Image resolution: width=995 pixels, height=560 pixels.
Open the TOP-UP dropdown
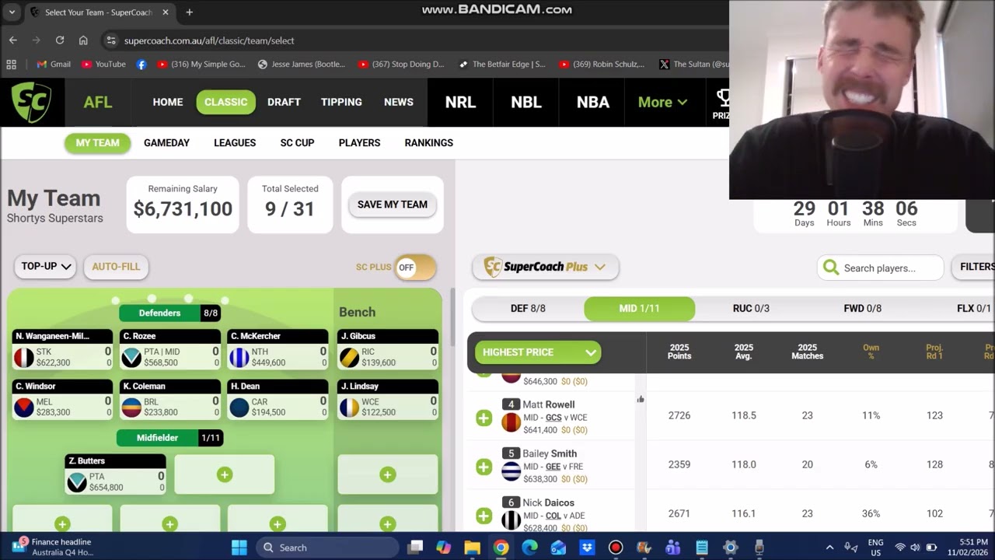coord(45,266)
